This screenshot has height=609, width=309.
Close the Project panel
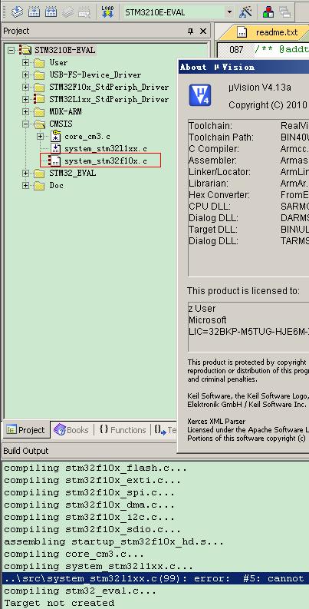point(202,31)
